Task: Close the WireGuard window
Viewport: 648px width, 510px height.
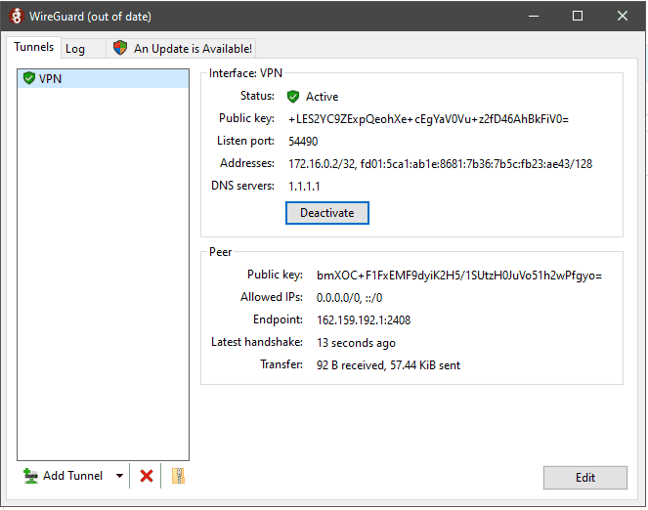Action: [622, 16]
